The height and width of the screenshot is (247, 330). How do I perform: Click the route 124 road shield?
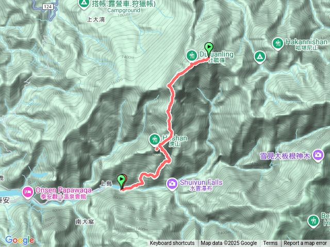48,7
